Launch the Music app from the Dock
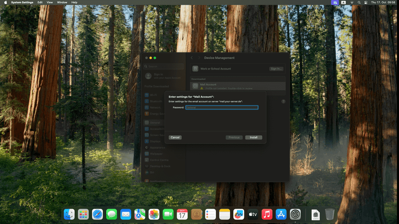This screenshot has width=399, height=224. tap(267, 214)
